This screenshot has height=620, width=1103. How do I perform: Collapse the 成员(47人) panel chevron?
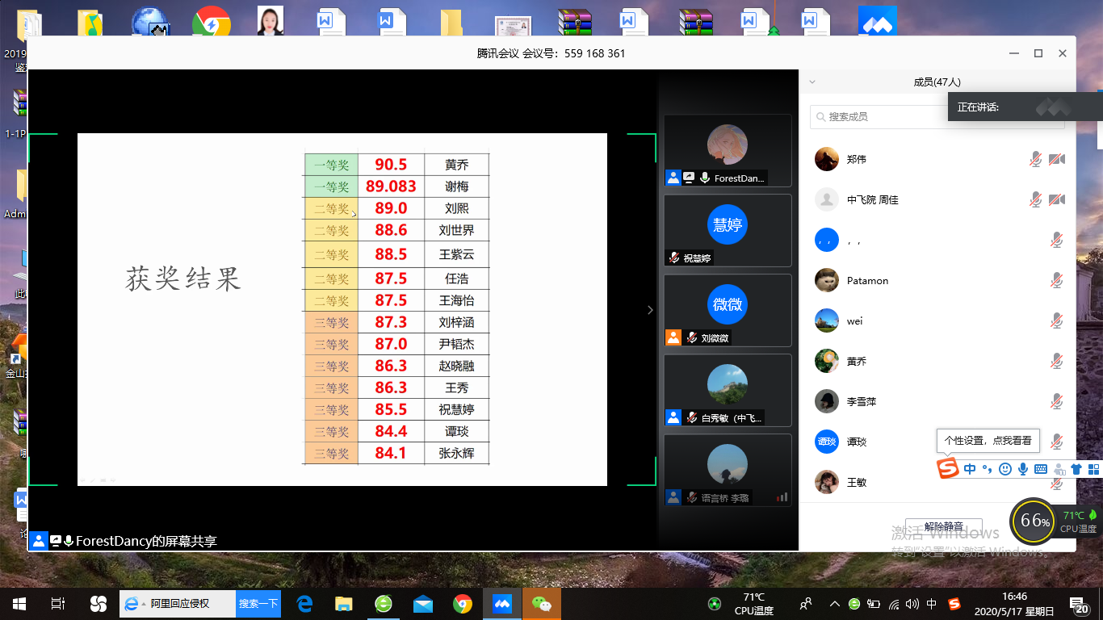812,82
